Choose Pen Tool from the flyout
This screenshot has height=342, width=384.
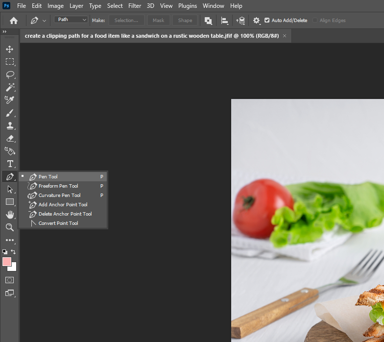coord(63,176)
